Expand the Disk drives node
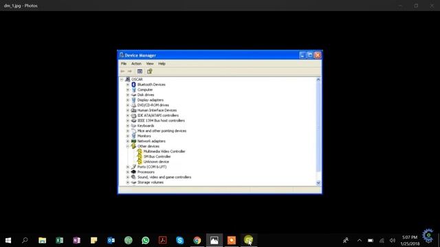The width and height of the screenshot is (440, 247). (x=128, y=95)
